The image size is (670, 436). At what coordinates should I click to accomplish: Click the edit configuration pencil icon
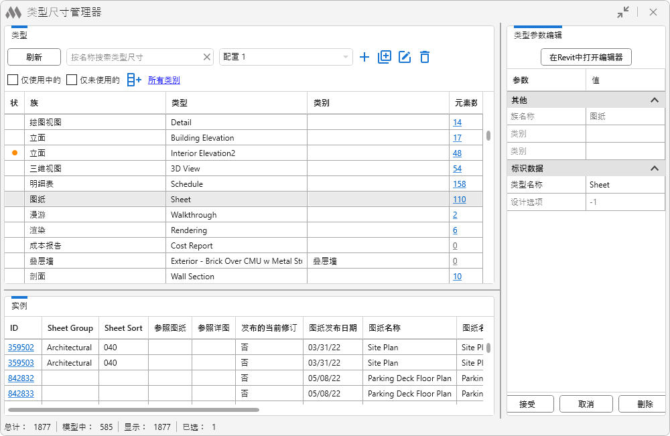[x=405, y=57]
